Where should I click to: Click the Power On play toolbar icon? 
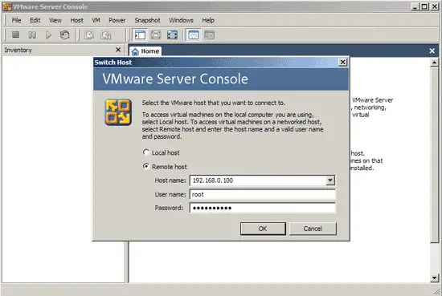tap(48, 34)
